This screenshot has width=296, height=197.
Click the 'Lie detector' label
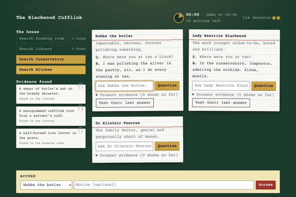click(x=257, y=18)
